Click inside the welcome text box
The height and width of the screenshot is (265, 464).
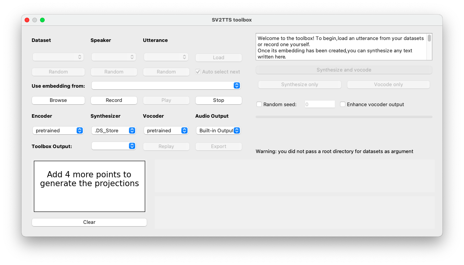click(x=341, y=47)
